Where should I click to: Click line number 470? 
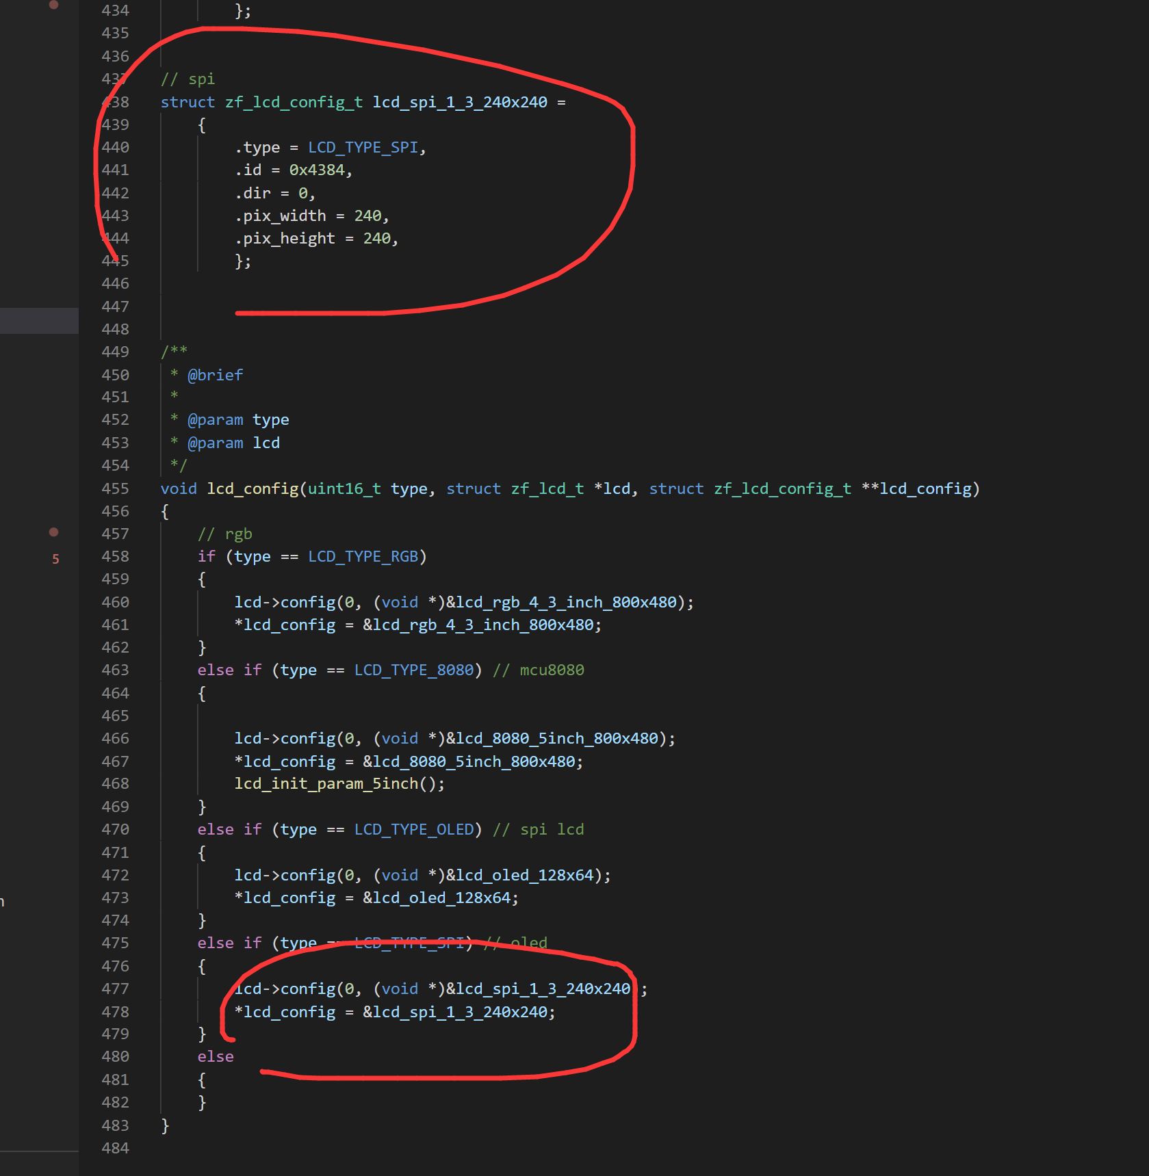tap(115, 829)
